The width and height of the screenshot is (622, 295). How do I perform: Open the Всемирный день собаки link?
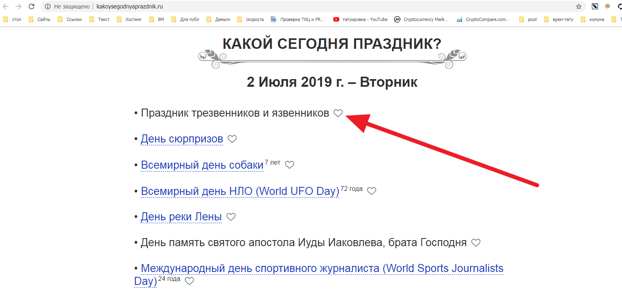(202, 165)
